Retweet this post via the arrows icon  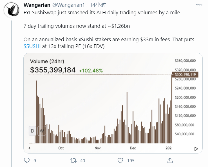click(x=73, y=160)
